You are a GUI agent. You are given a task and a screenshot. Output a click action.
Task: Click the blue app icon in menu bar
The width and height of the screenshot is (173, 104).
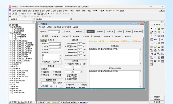coord(10,11)
